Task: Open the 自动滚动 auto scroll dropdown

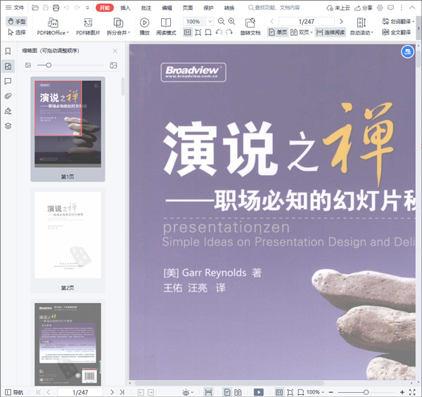Action: (362, 26)
